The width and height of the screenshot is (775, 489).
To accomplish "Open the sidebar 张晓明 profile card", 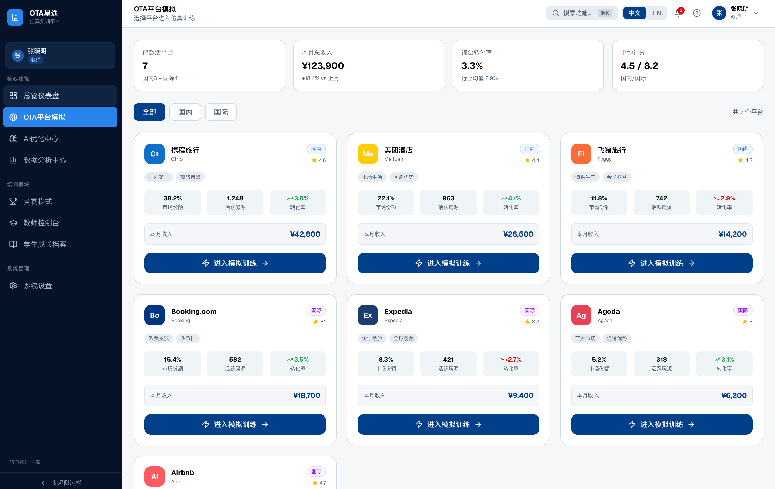I will pos(60,55).
